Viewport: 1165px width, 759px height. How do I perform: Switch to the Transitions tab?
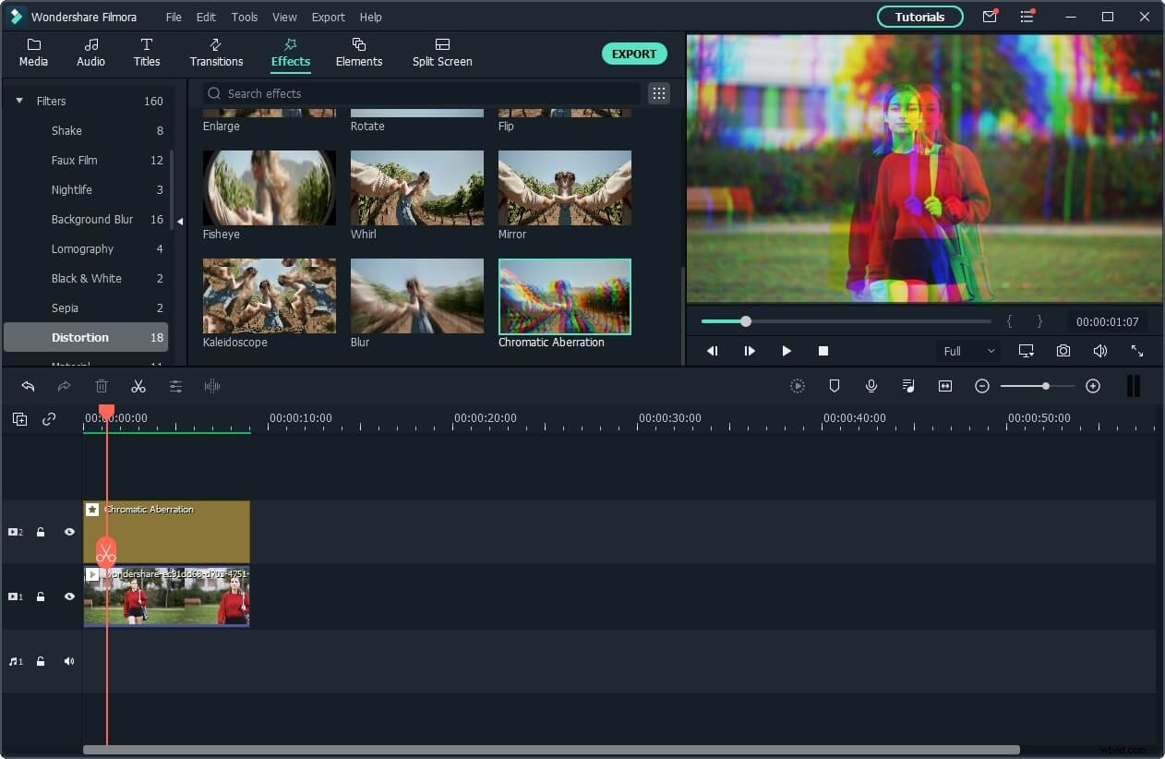coord(216,53)
